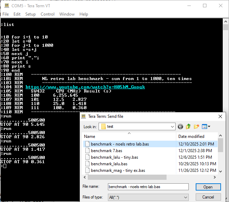
Task: Go back to last folder visited
Action: pos(180,127)
